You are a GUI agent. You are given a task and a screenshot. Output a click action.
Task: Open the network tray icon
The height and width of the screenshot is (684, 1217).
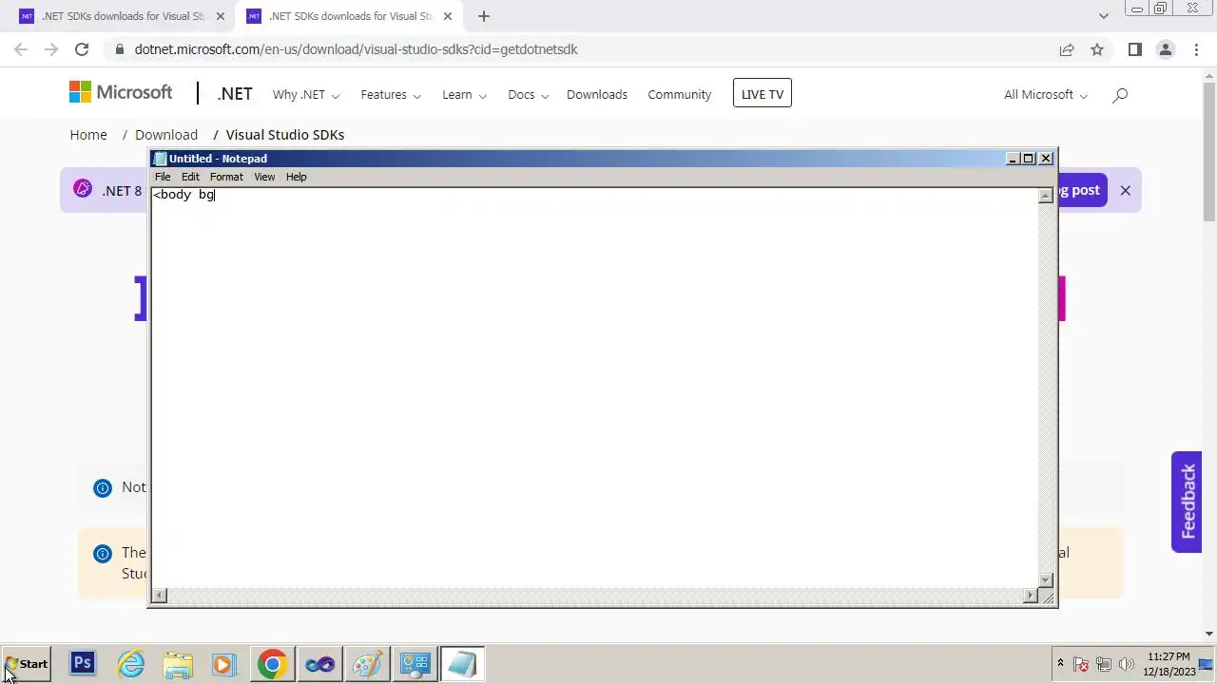coord(1104,664)
